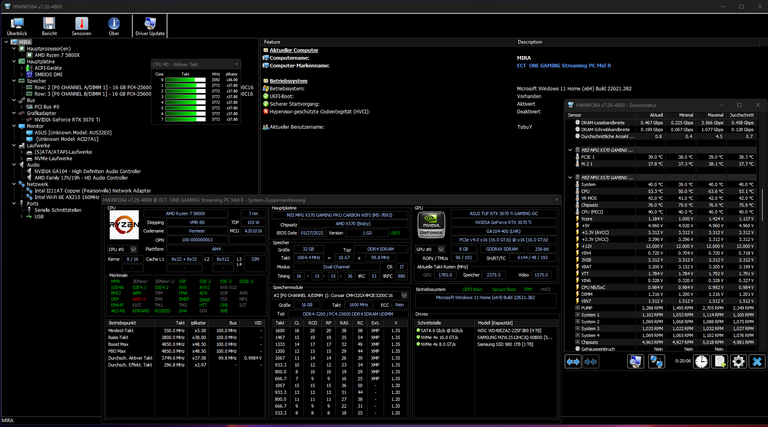
Task: Click the blue ECT ONE GAMING brand name
Action: coord(564,66)
